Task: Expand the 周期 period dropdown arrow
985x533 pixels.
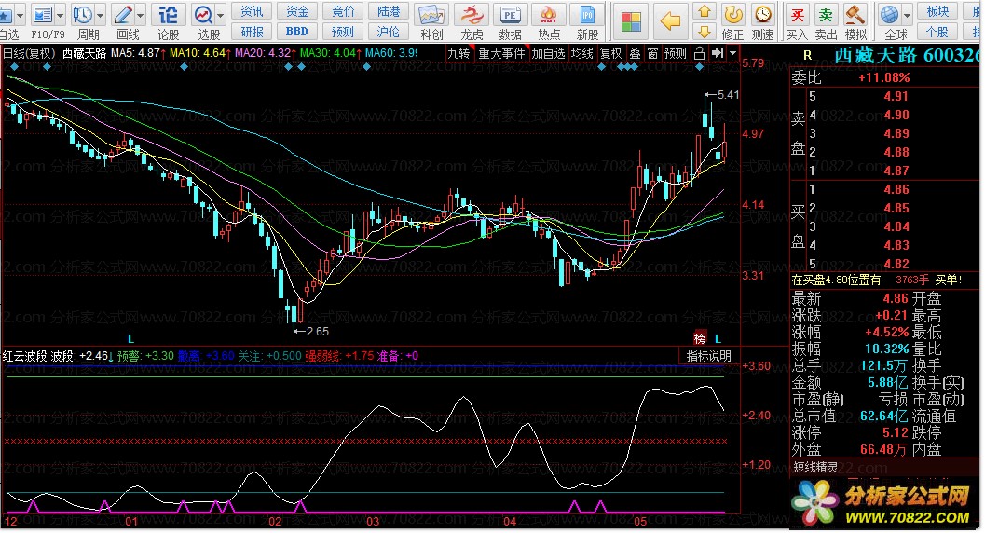Action: (x=100, y=14)
